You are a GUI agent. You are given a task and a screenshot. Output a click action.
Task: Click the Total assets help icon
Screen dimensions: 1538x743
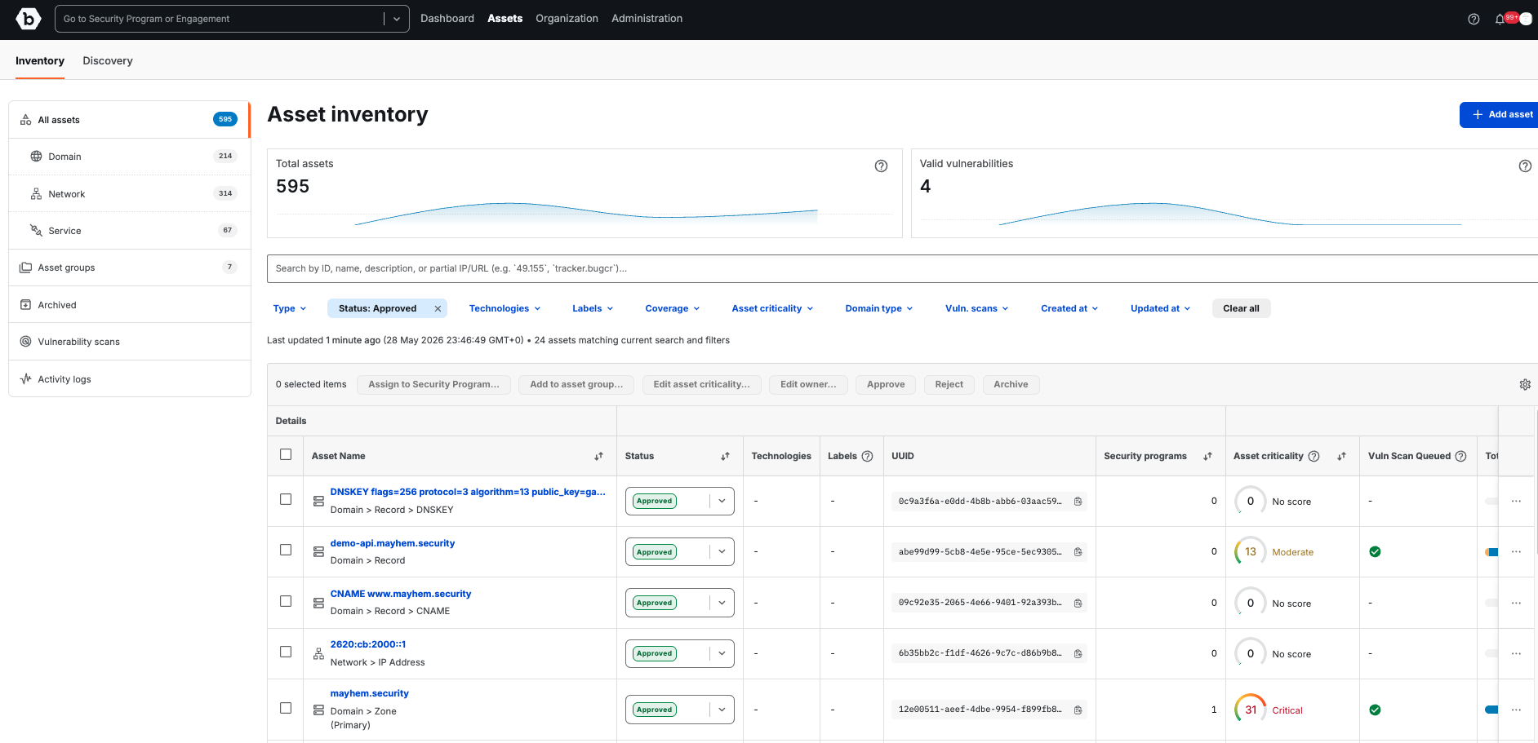[881, 166]
